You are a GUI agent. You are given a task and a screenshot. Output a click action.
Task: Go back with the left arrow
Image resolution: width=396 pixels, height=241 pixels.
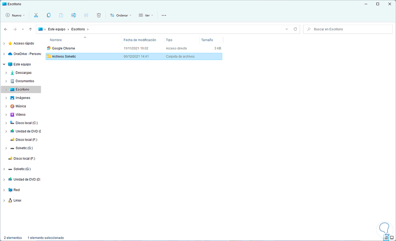pos(6,29)
